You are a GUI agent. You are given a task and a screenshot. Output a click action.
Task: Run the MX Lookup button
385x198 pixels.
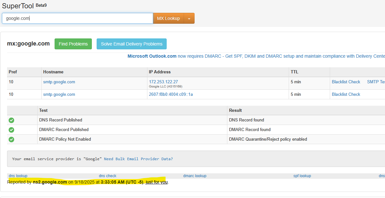pos(169,18)
